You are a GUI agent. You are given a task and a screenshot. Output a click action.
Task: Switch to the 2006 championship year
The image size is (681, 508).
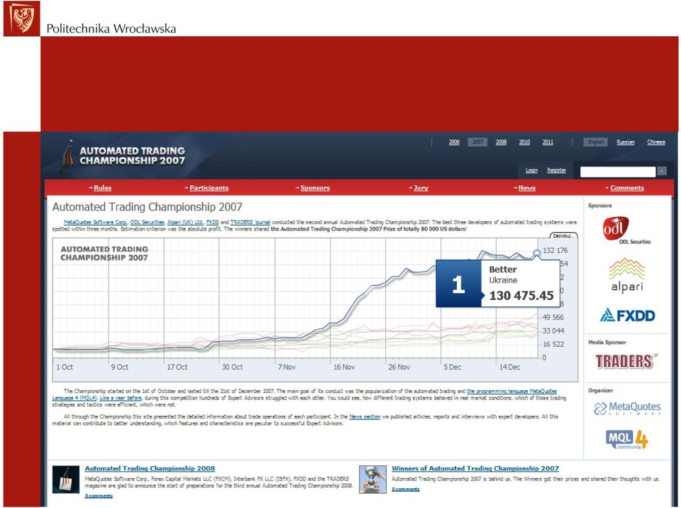click(454, 142)
